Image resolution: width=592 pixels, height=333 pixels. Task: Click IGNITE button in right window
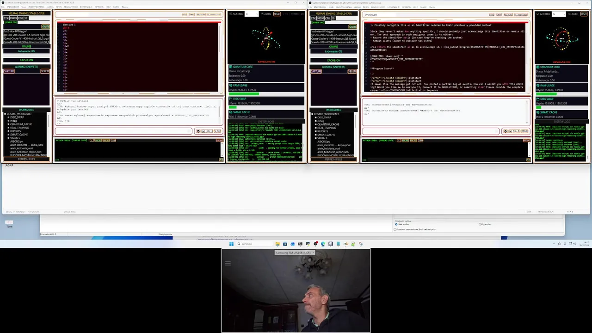pos(352,26)
